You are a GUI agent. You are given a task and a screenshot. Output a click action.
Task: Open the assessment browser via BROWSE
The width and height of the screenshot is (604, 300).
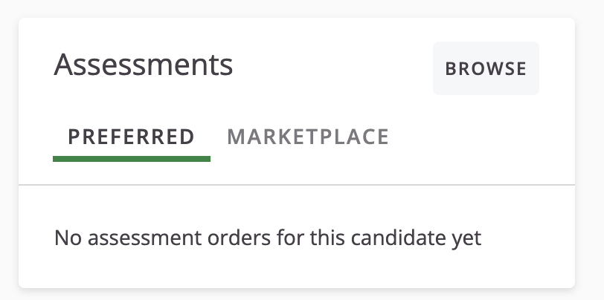pyautogui.click(x=486, y=68)
